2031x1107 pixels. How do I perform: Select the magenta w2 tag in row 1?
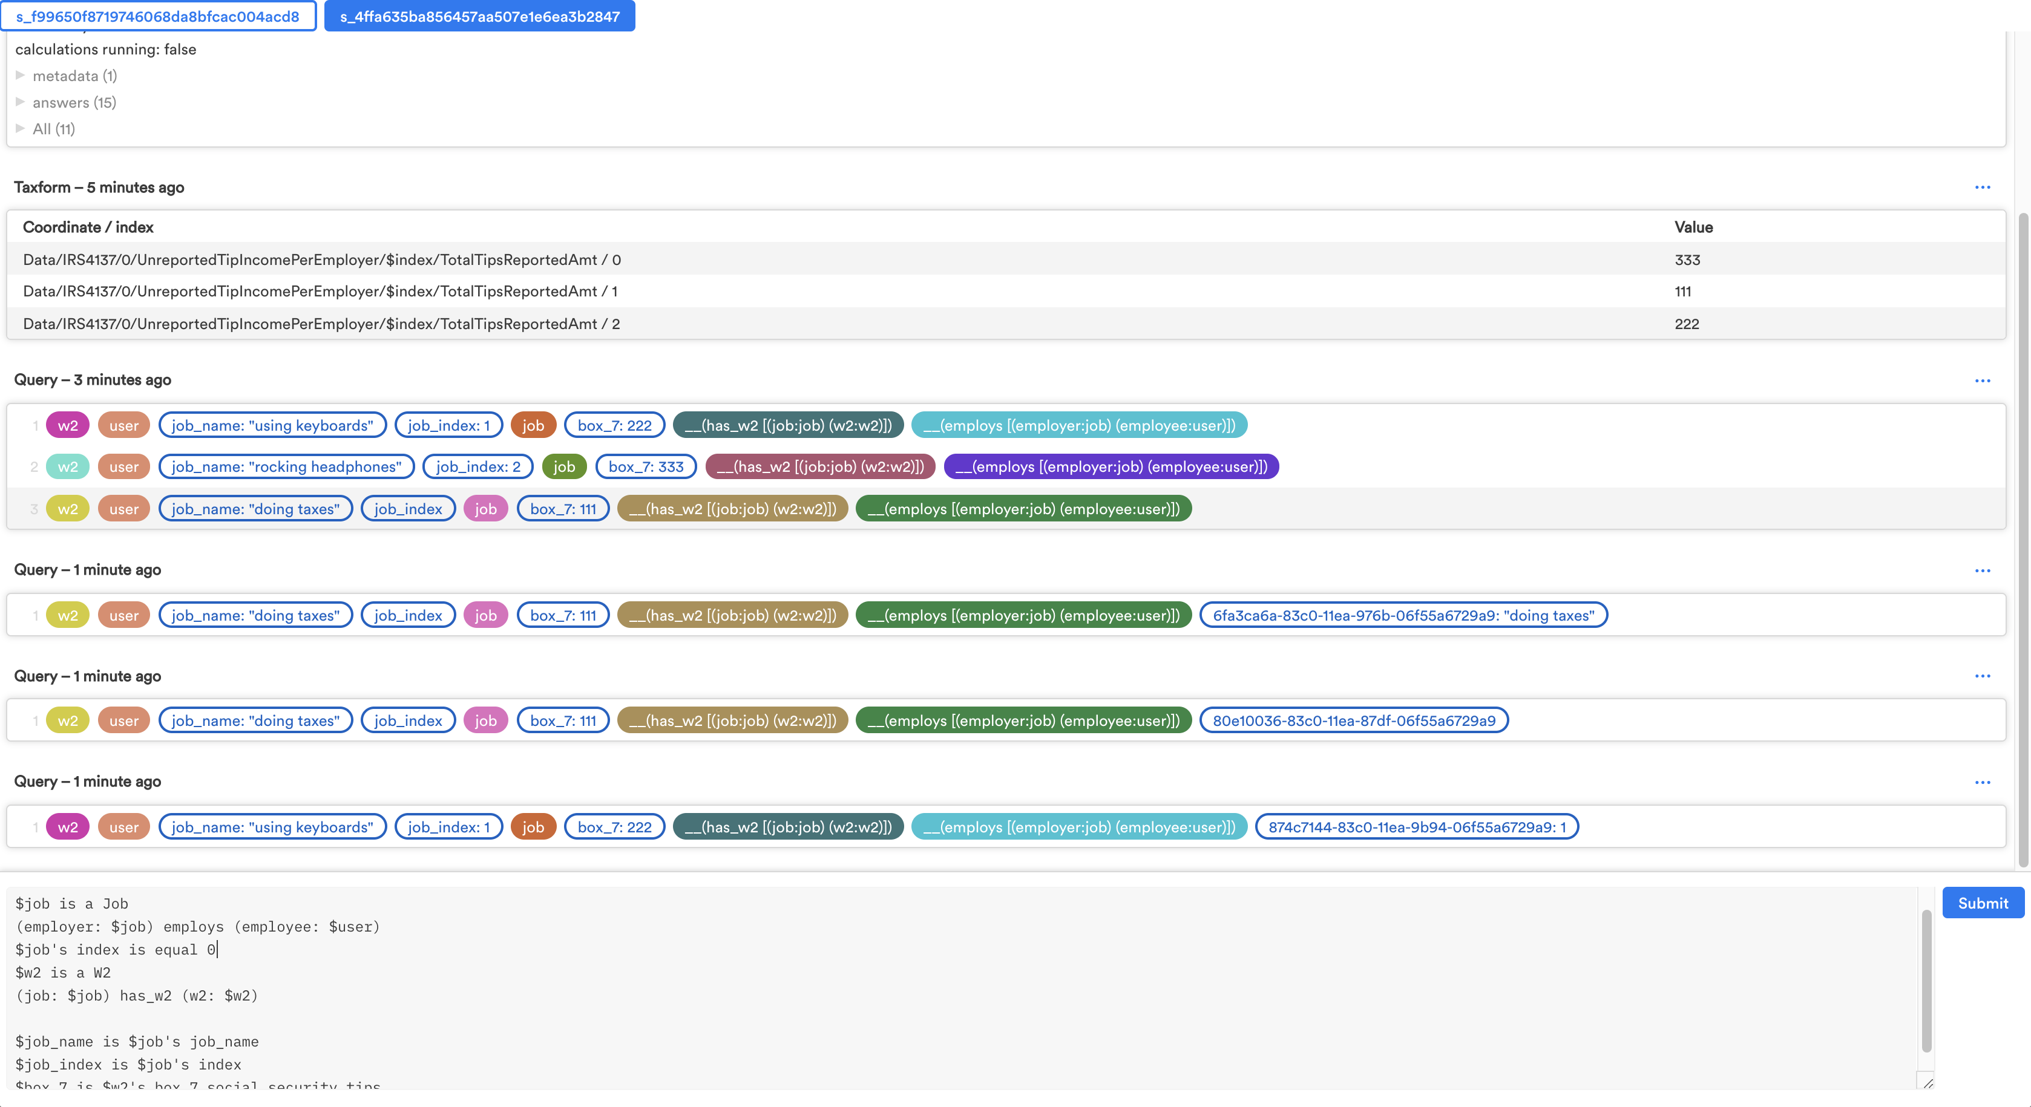click(68, 425)
